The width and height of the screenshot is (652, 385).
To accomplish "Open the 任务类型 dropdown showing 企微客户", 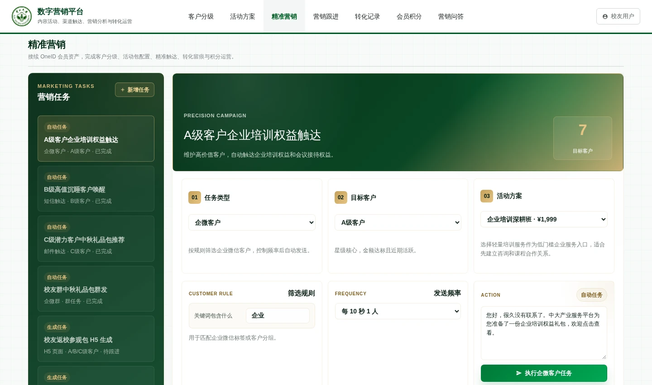I will coord(252,222).
